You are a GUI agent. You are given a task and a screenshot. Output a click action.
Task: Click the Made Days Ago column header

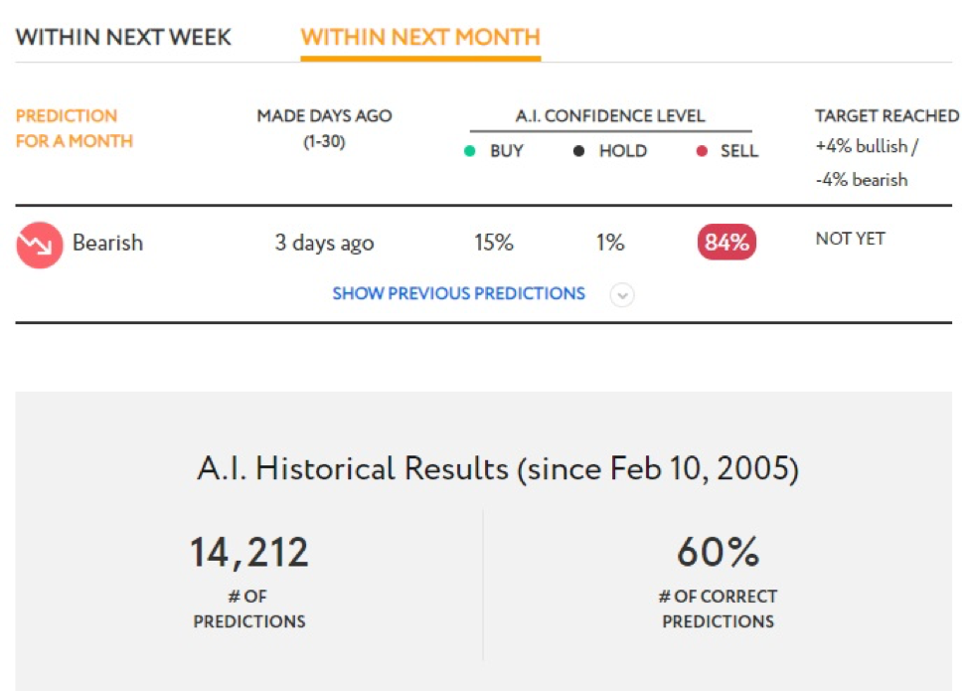324,128
